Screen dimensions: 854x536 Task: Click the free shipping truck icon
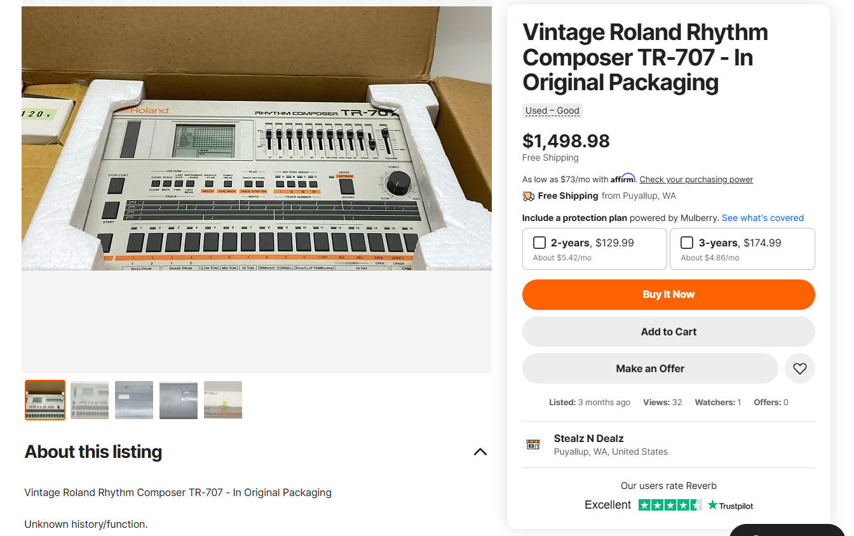click(x=528, y=196)
